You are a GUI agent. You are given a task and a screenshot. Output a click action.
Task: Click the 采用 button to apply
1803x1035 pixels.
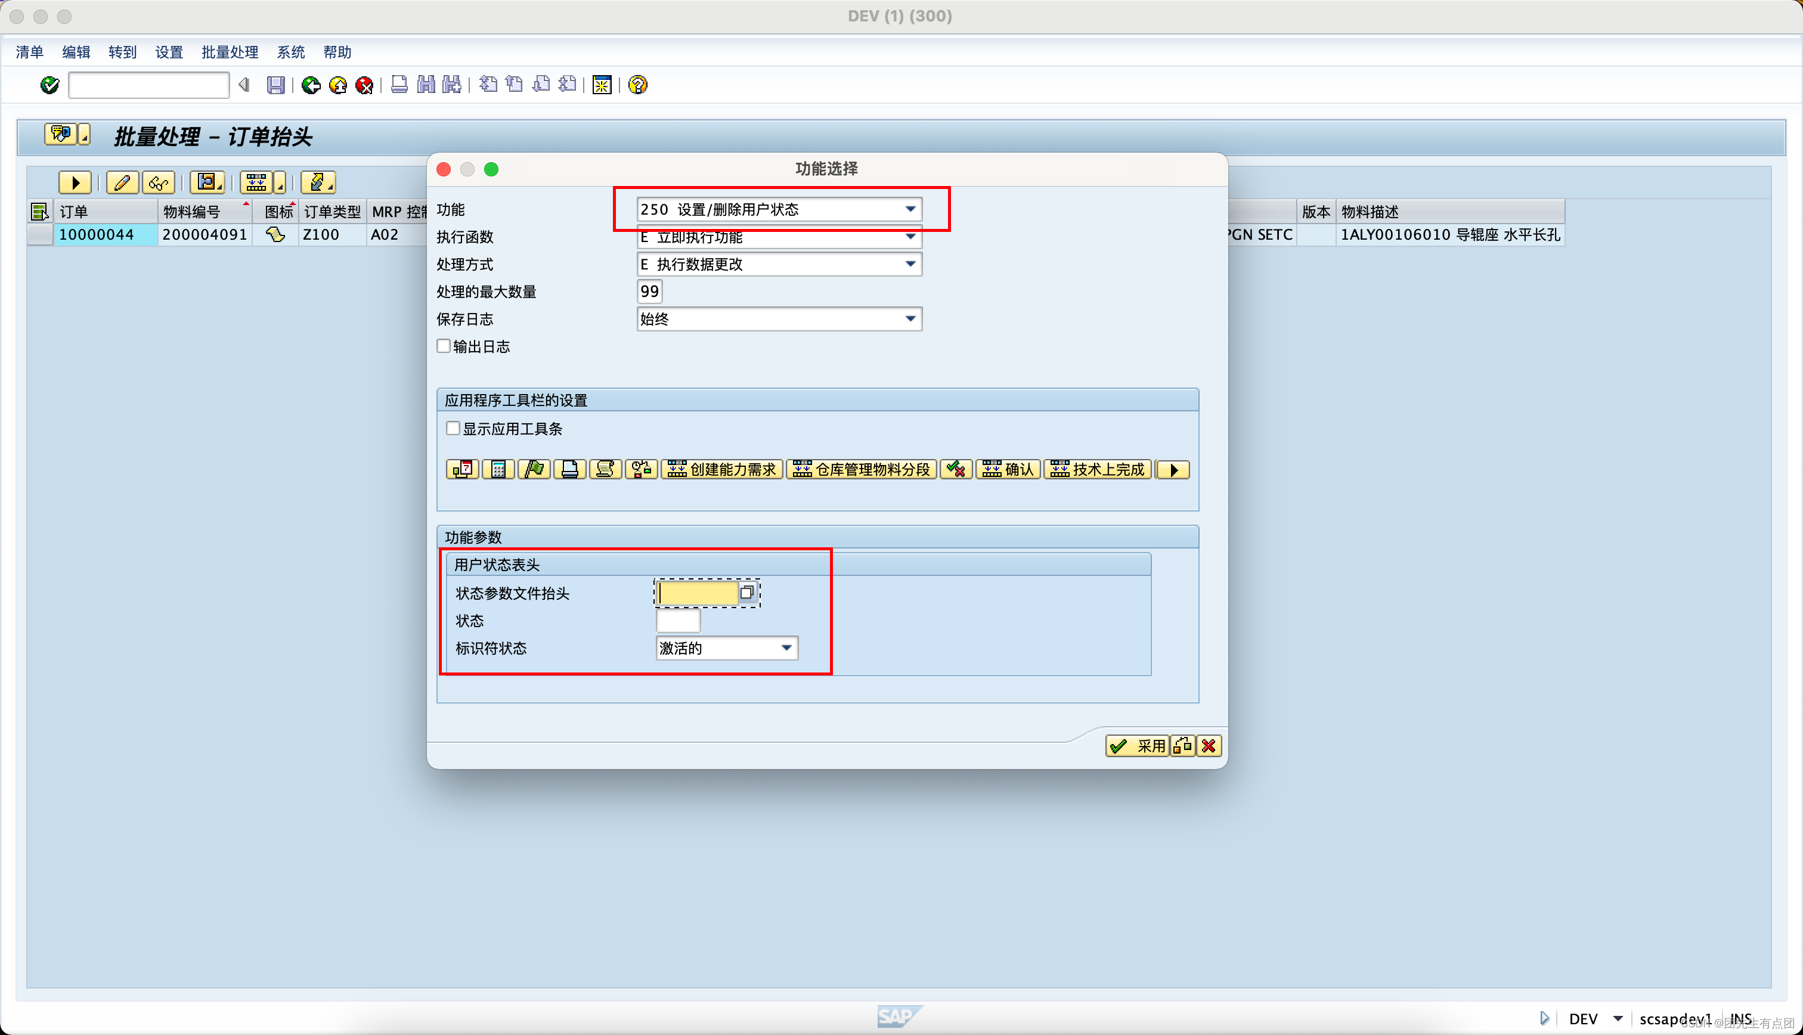pos(1136,746)
